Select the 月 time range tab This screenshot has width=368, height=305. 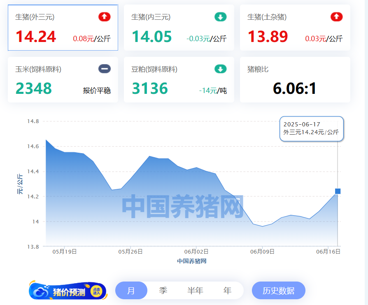click(x=131, y=291)
